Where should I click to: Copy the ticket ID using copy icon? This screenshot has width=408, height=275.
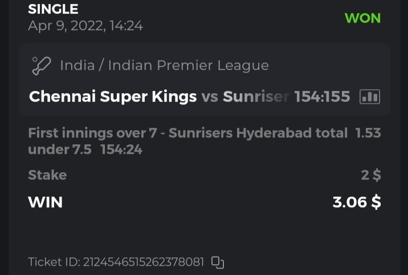[x=218, y=262]
